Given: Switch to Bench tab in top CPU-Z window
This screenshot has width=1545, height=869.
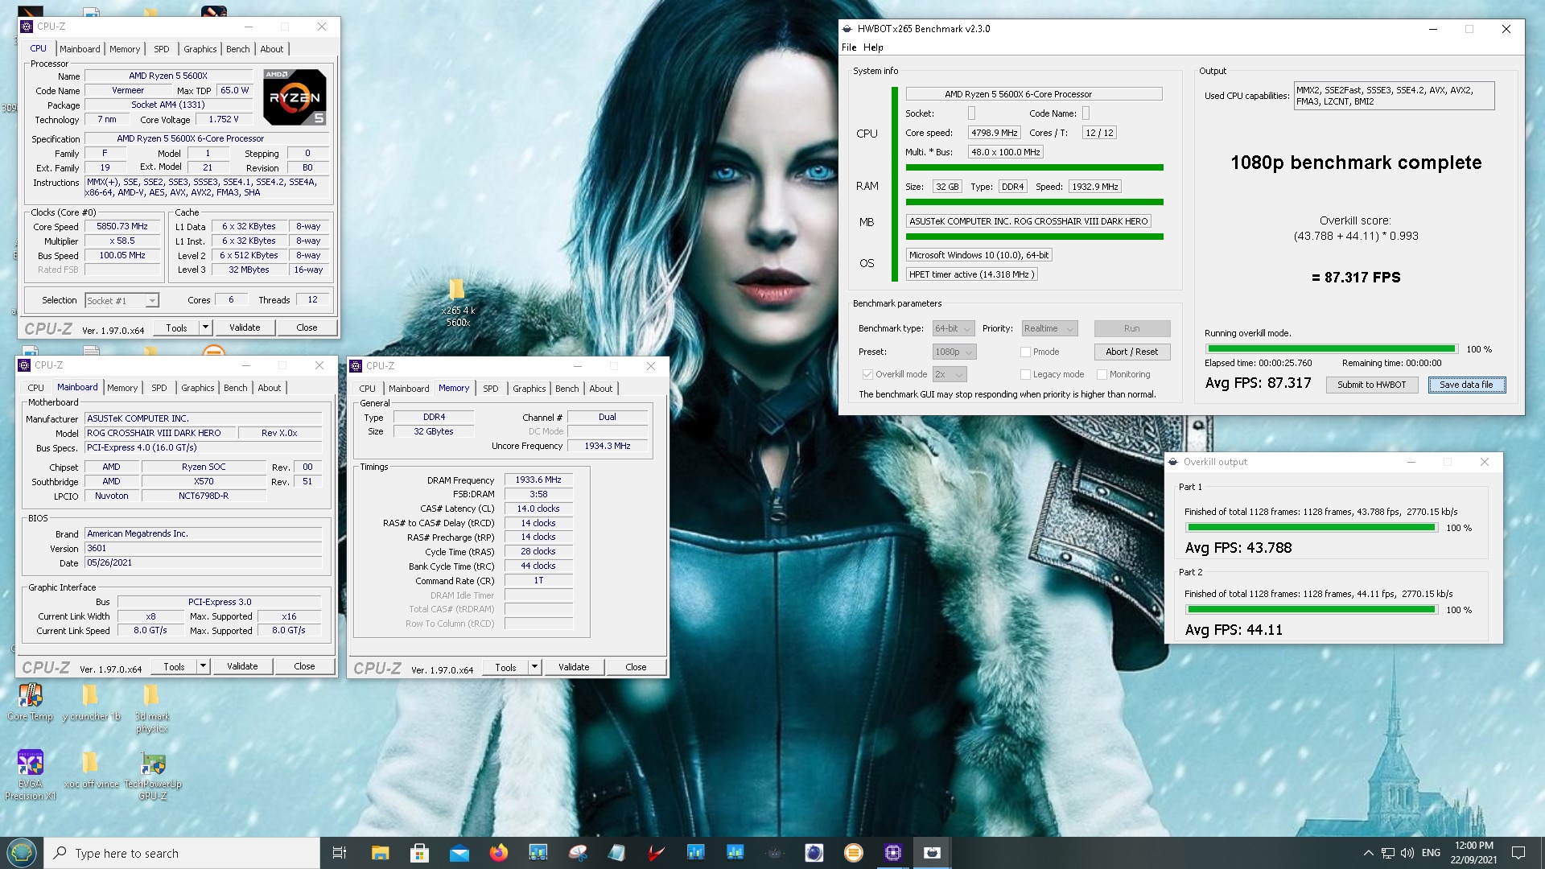Looking at the screenshot, I should [x=237, y=49].
